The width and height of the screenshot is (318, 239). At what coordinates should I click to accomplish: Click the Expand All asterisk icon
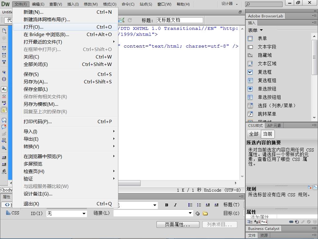[x=4, y=62]
